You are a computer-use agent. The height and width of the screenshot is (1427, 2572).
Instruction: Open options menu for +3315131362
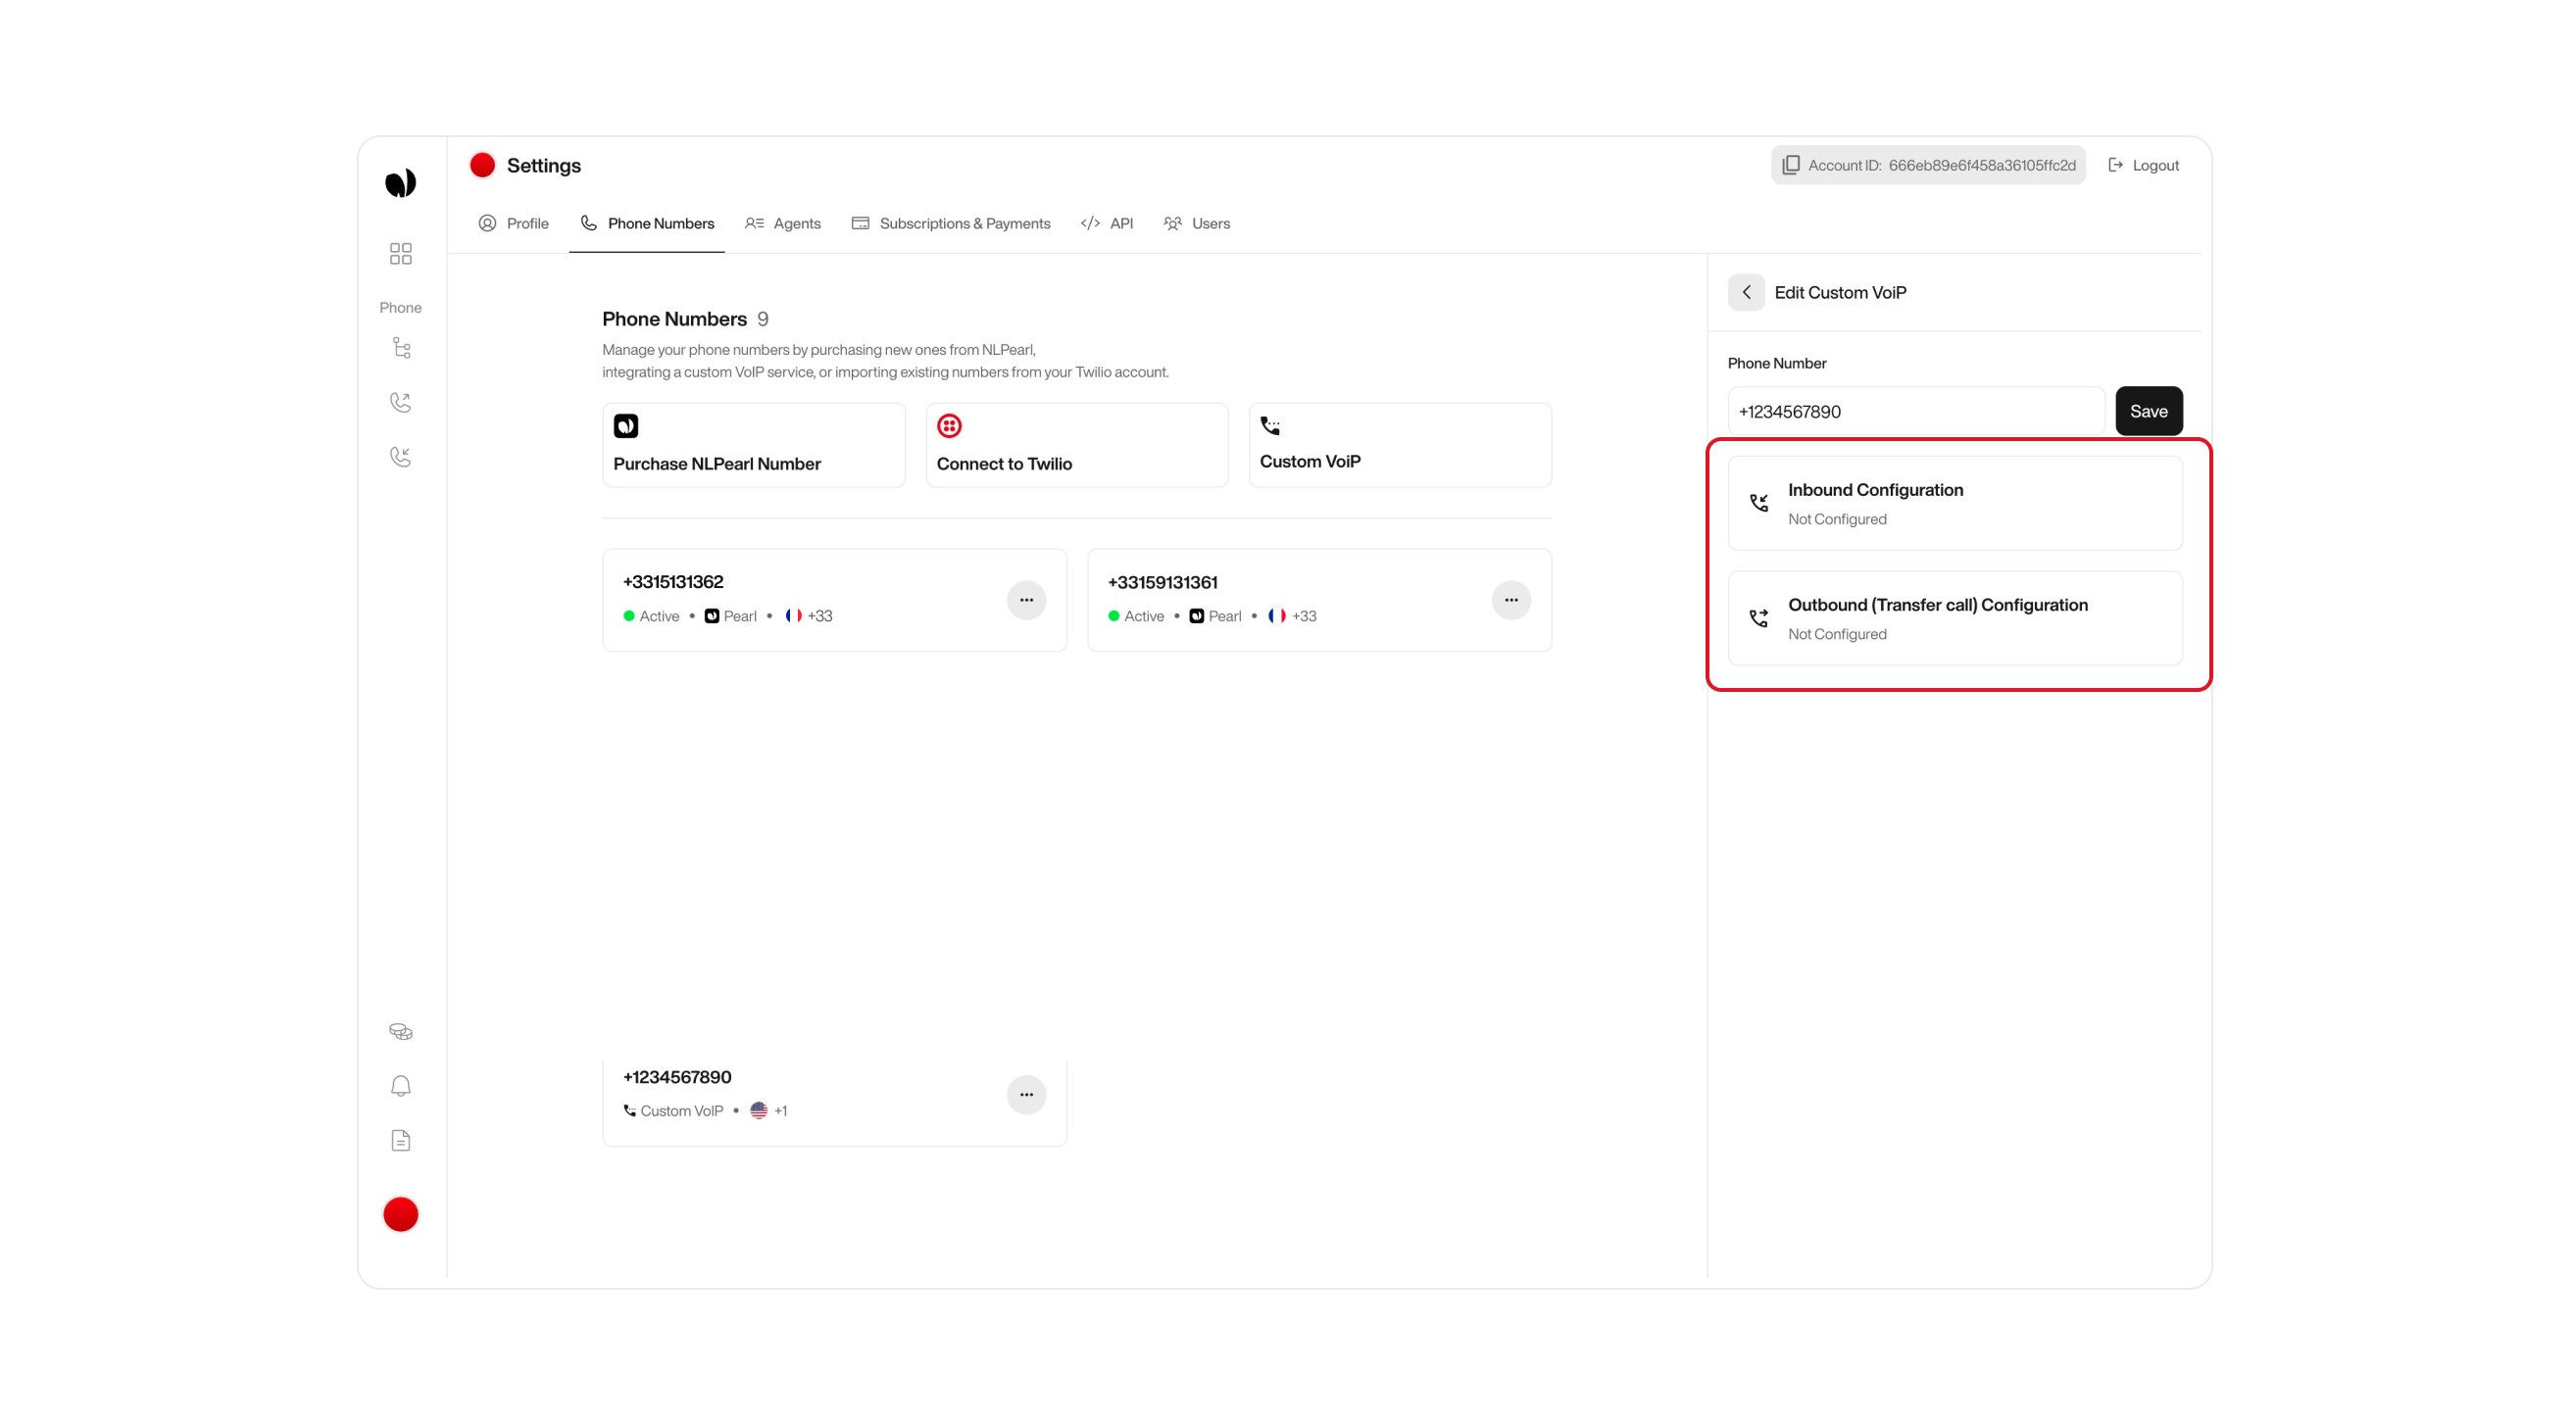[x=1026, y=599]
